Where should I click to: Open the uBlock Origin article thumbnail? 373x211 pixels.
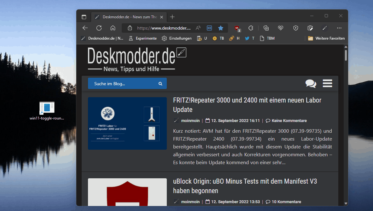click(127, 192)
